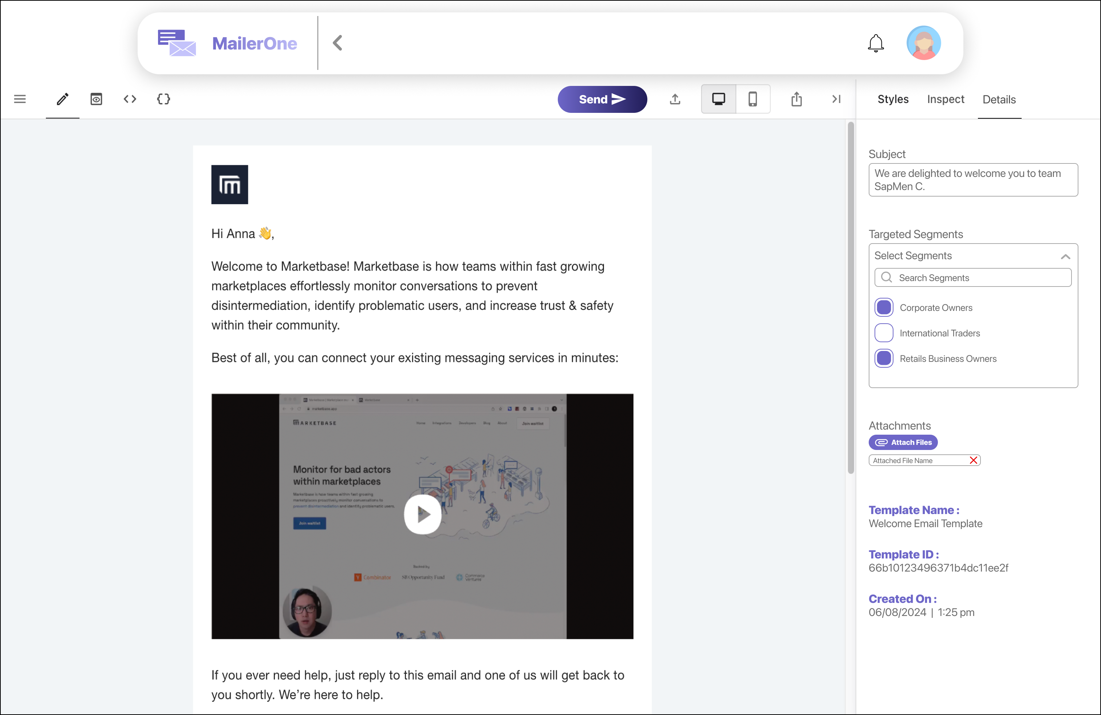Open the user profile avatar
Viewport: 1101px width, 715px height.
(923, 43)
